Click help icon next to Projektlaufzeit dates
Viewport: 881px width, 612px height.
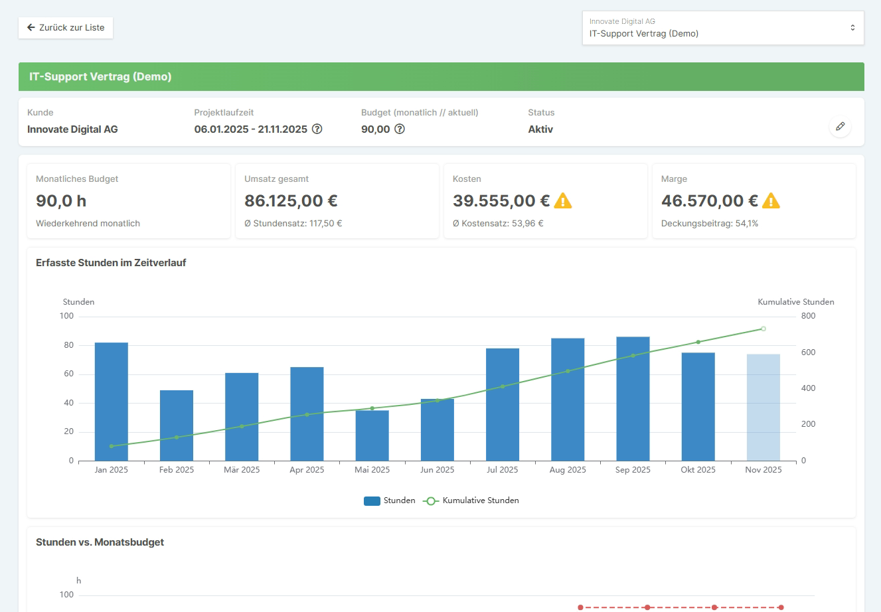coord(317,129)
